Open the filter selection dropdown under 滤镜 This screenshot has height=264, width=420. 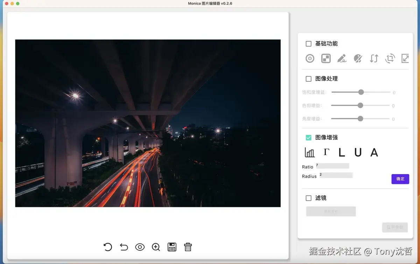point(331,211)
